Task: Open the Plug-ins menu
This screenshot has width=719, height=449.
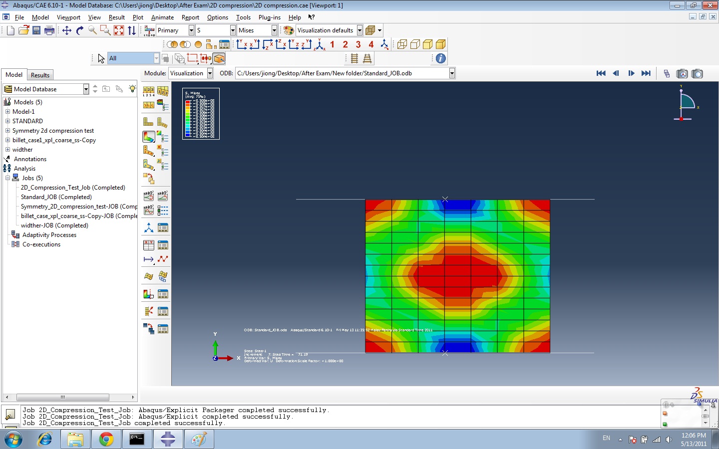Action: pyautogui.click(x=270, y=17)
